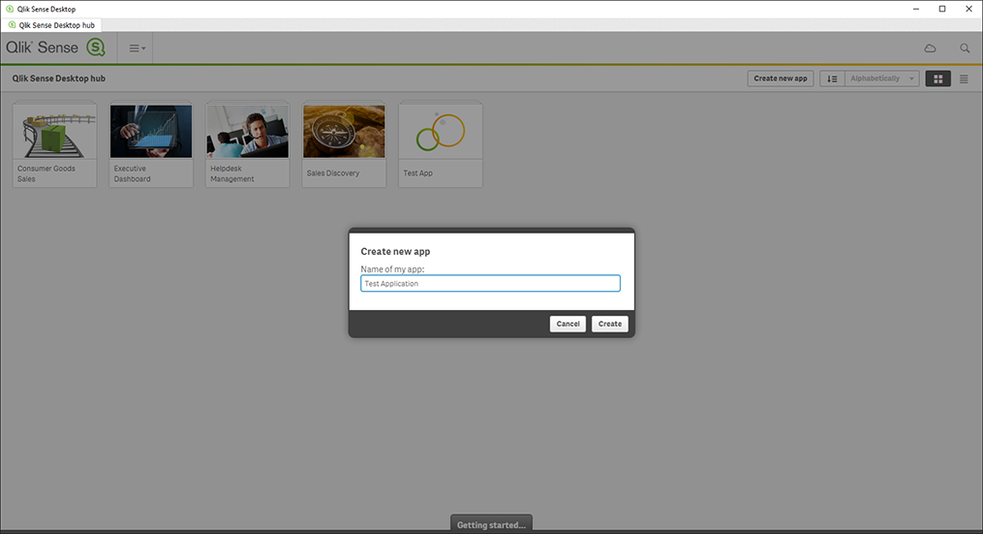The image size is (983, 534).
Task: Click the Getting started... button
Action: [491, 524]
